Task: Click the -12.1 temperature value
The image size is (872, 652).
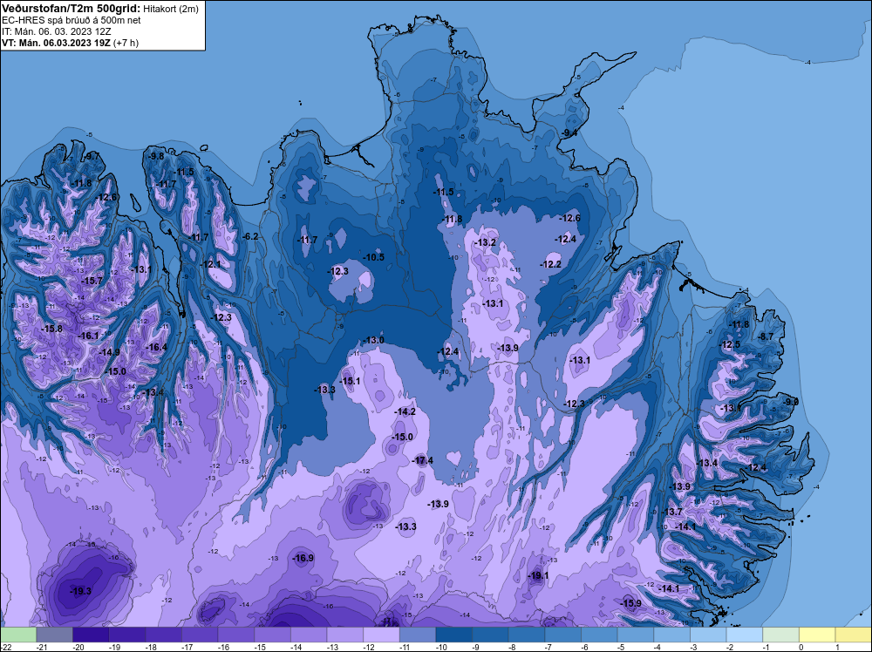Action: 210,264
